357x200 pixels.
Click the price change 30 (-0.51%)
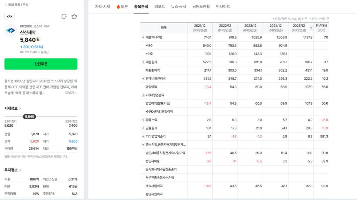31,47
